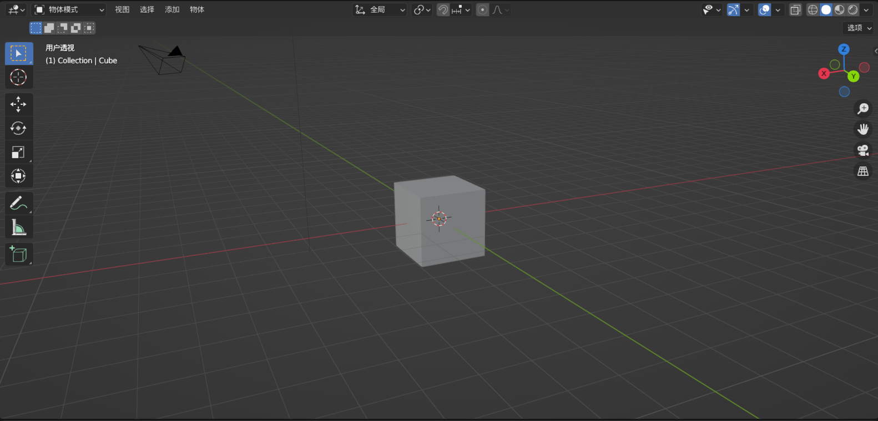Open proportional falloff curve dropdown
This screenshot has width=878, height=421.
click(x=500, y=9)
